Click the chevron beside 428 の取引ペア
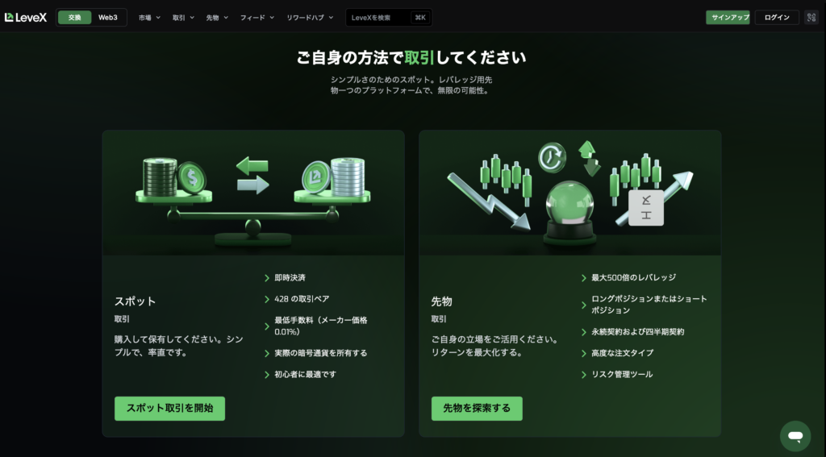 coord(267,299)
